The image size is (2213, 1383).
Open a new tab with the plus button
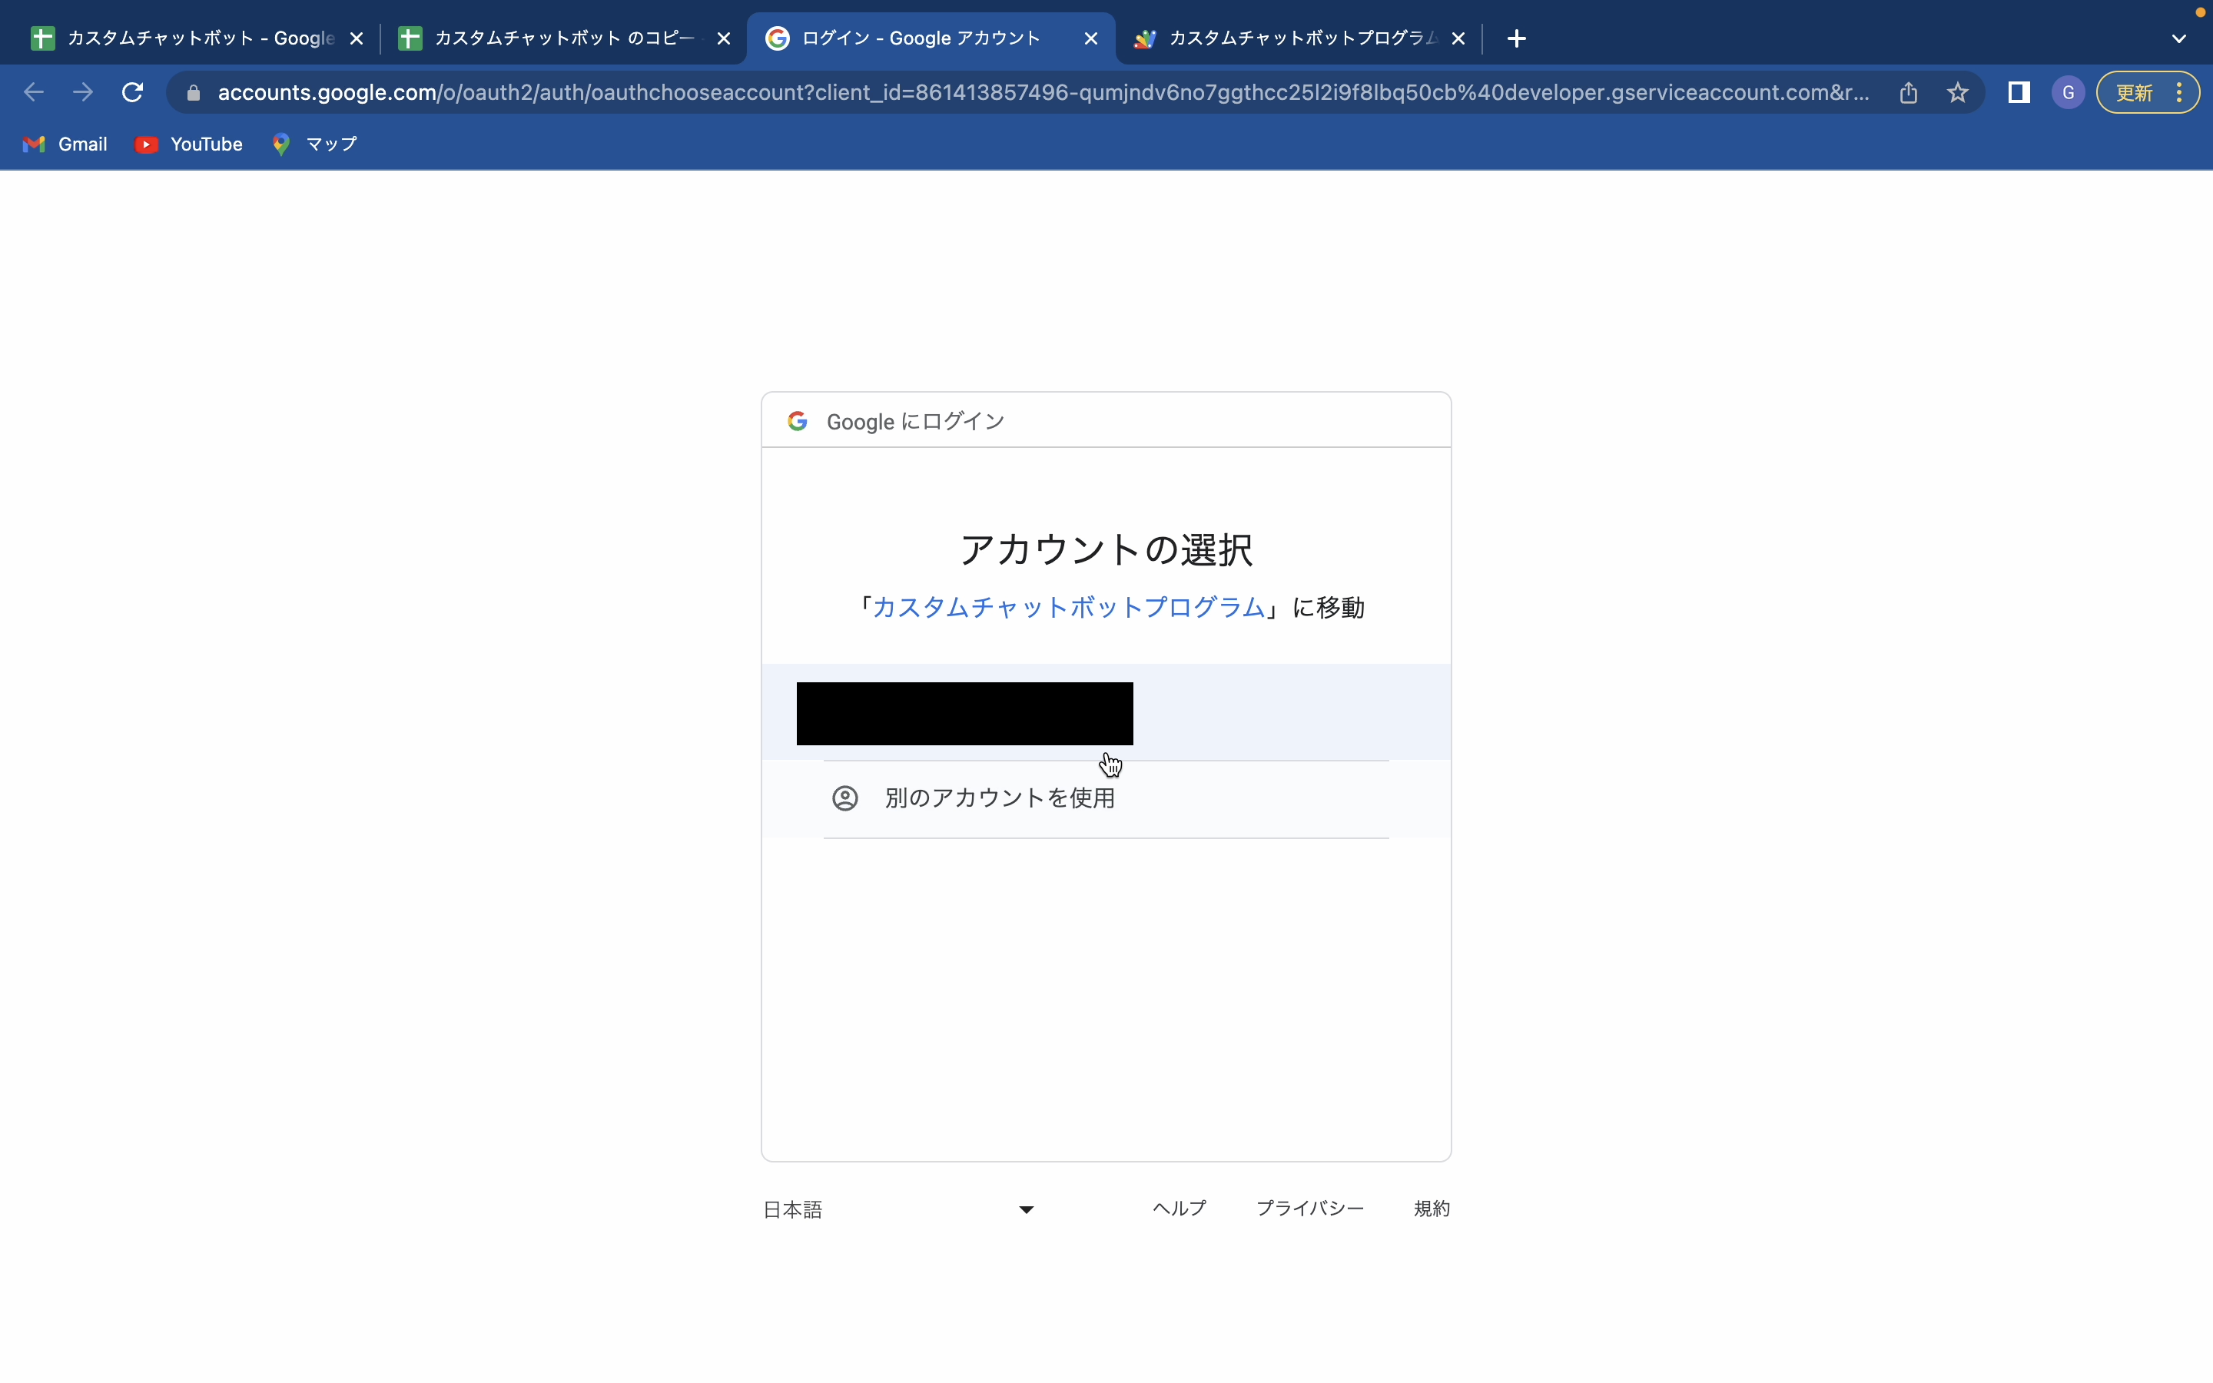click(x=1516, y=38)
